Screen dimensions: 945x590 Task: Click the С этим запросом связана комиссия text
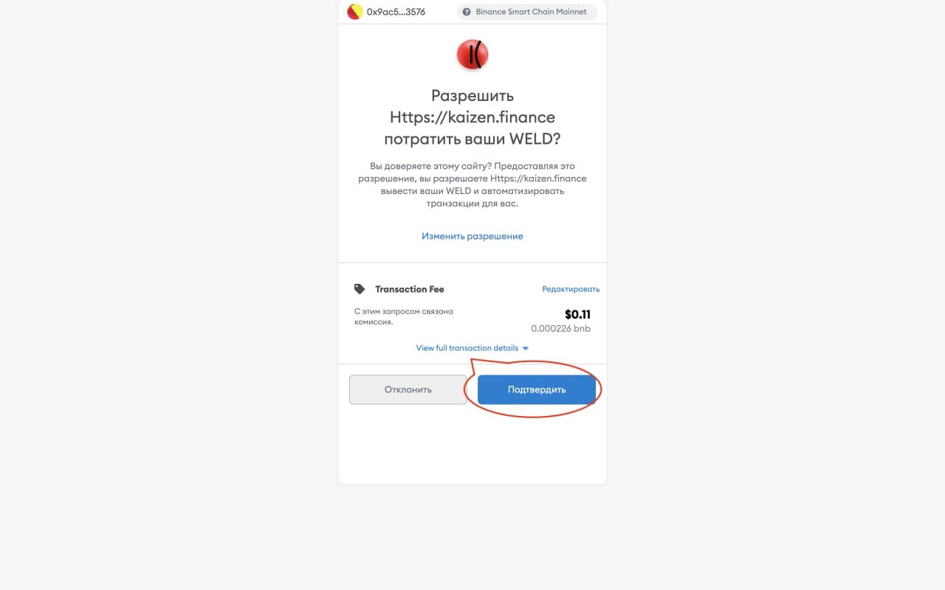click(x=404, y=316)
